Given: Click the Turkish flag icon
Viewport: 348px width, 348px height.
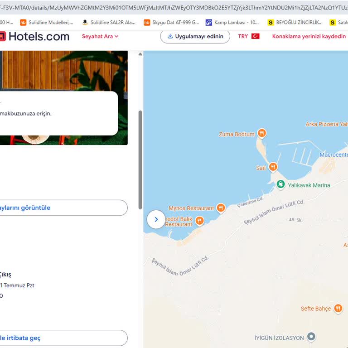Looking at the screenshot, I should coord(255,36).
